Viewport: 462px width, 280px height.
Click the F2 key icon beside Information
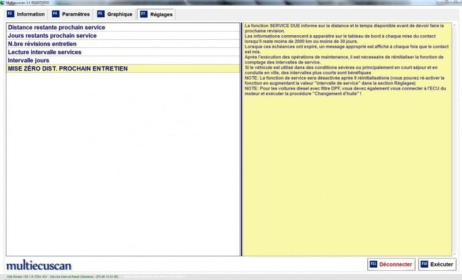point(10,14)
